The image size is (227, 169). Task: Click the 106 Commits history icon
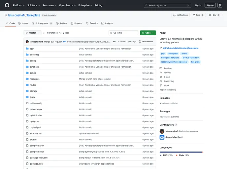click(140, 42)
